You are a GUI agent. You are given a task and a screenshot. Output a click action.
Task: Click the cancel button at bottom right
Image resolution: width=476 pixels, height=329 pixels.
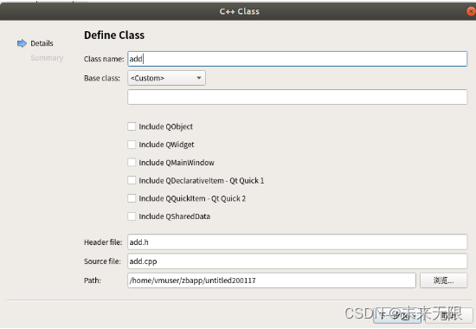[x=448, y=316]
